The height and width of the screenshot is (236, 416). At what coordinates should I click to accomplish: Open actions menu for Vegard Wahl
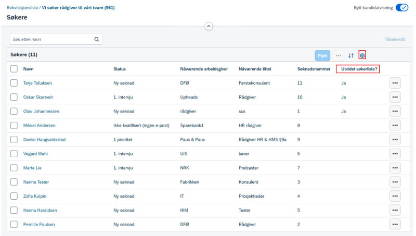tap(395, 154)
